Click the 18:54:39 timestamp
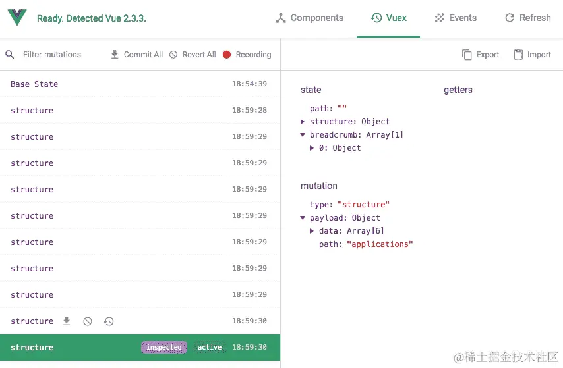The image size is (563, 368). point(249,84)
